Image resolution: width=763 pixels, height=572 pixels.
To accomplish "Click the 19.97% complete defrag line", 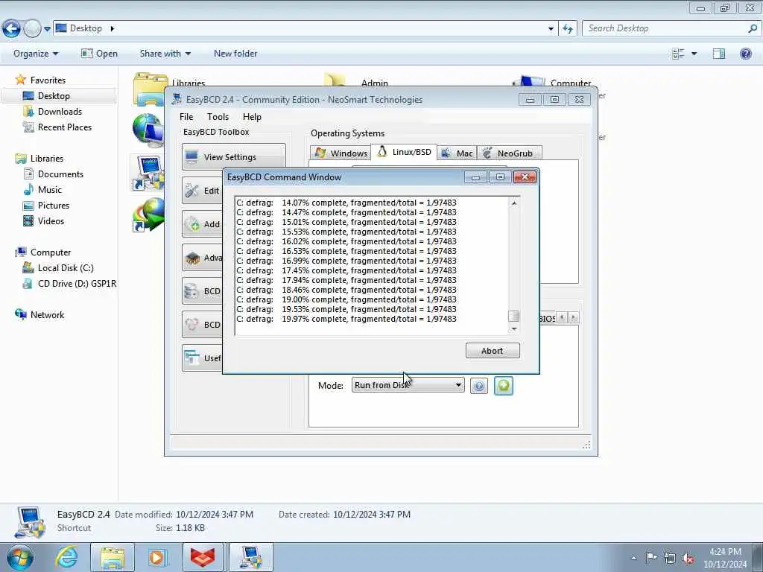I will (x=346, y=319).
